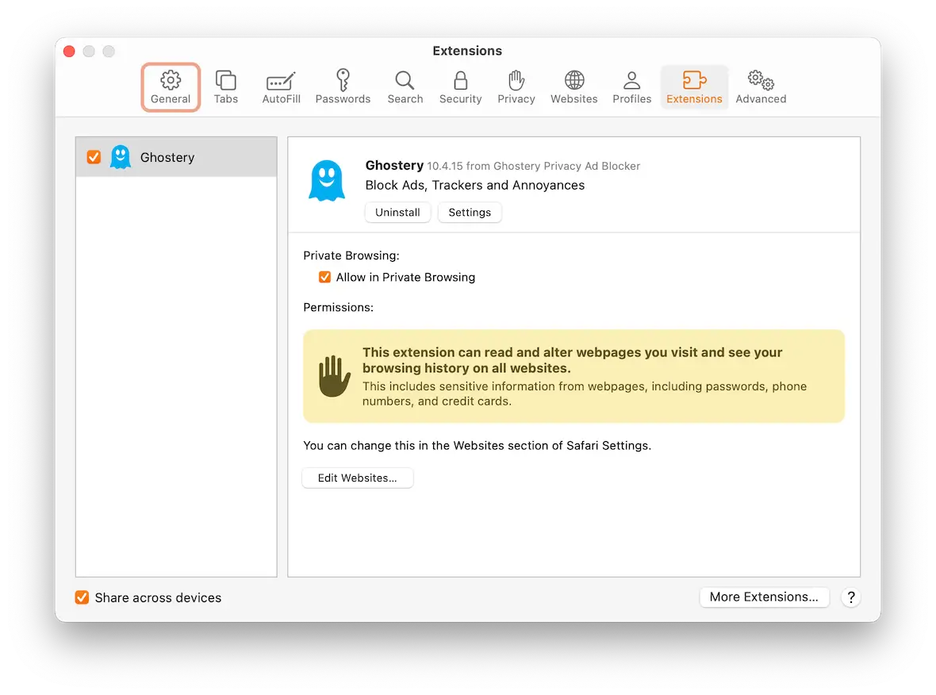The image size is (936, 695).
Task: Disable the Ghostery extension checkbox
Action: click(94, 157)
